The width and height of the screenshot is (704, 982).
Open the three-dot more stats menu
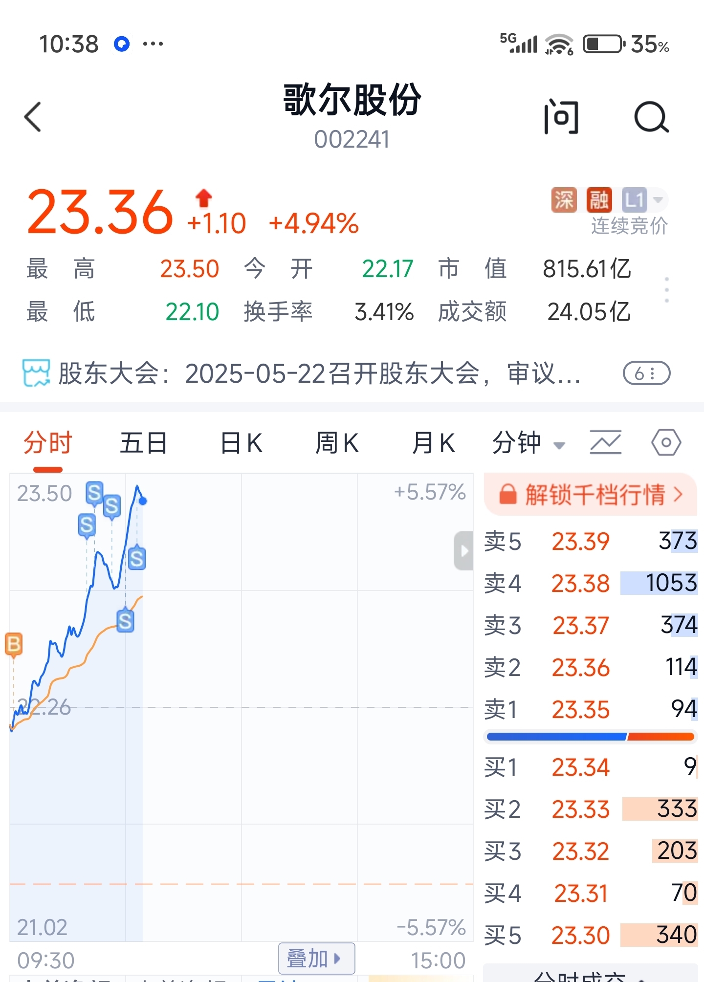point(666,290)
